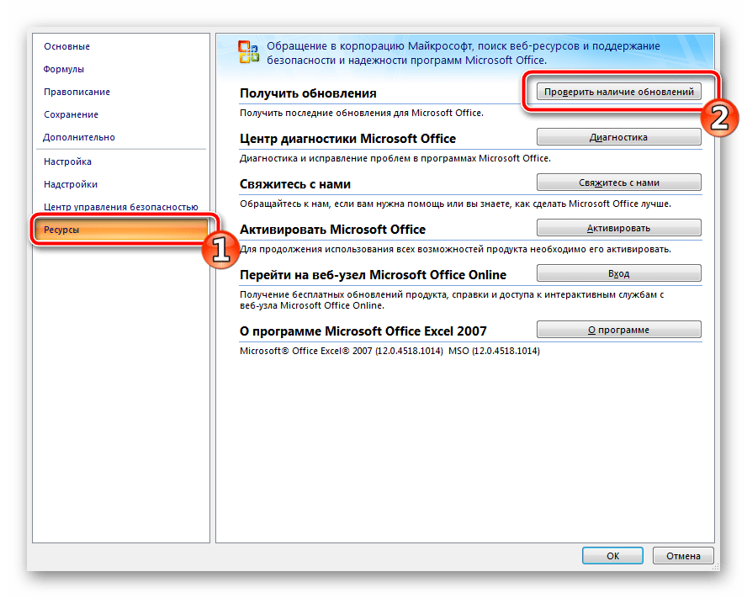Click Перейти на веб-узел Microsoft Office Online heading
This screenshot has width=747, height=598.
[373, 275]
